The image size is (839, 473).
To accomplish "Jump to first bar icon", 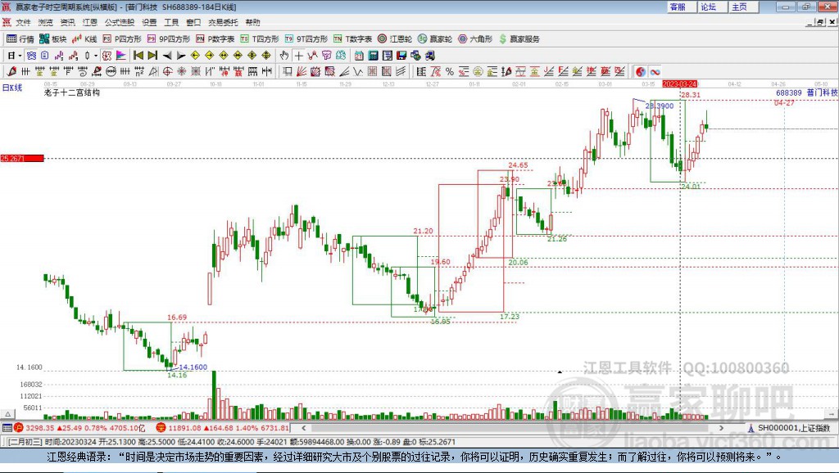I will [138, 56].
